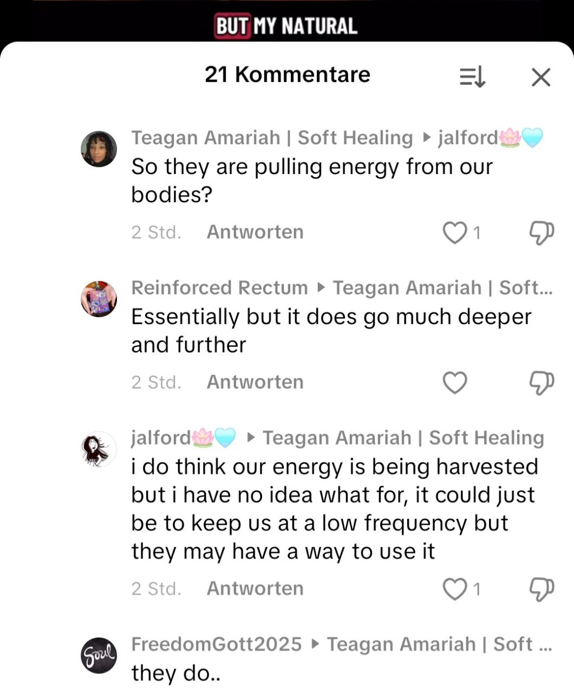Tap Antworten under Reinforced Rectum's comment
This screenshot has height=694, width=574.
(x=255, y=382)
